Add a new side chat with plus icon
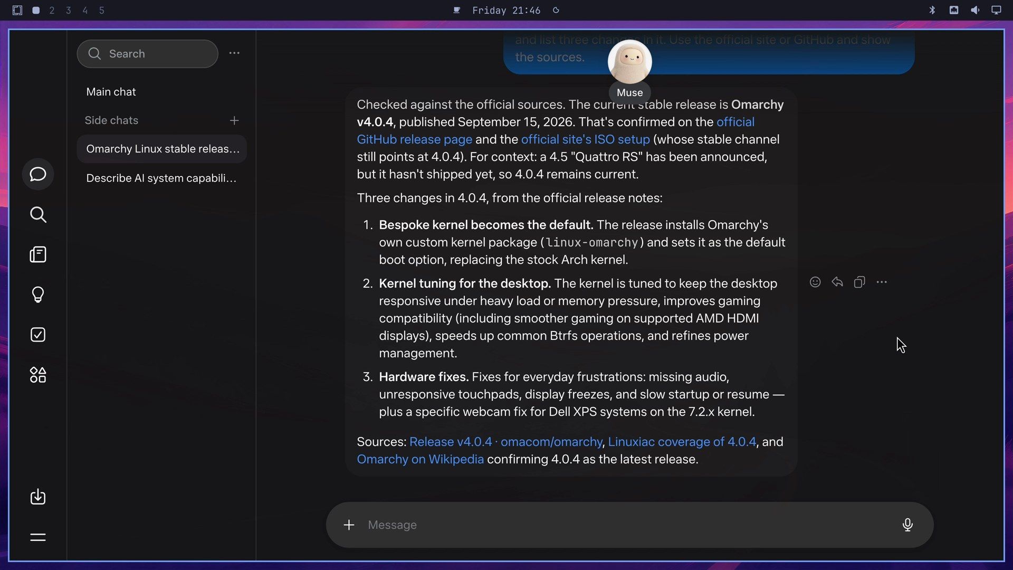This screenshot has width=1013, height=570. pos(234,120)
